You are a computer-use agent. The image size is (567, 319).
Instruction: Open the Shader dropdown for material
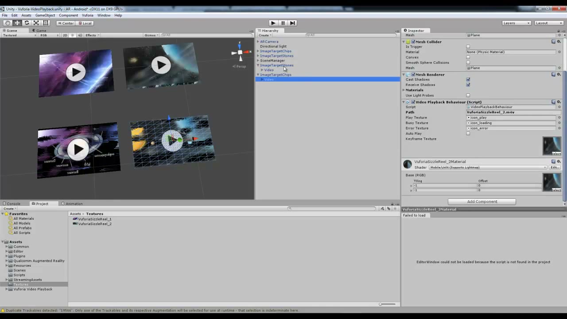coord(507,167)
